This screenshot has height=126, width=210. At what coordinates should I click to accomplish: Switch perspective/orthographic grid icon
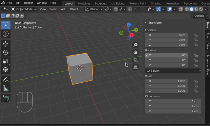[136, 67]
